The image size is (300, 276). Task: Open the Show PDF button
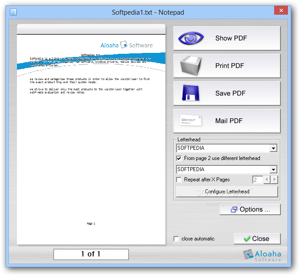pos(227,38)
